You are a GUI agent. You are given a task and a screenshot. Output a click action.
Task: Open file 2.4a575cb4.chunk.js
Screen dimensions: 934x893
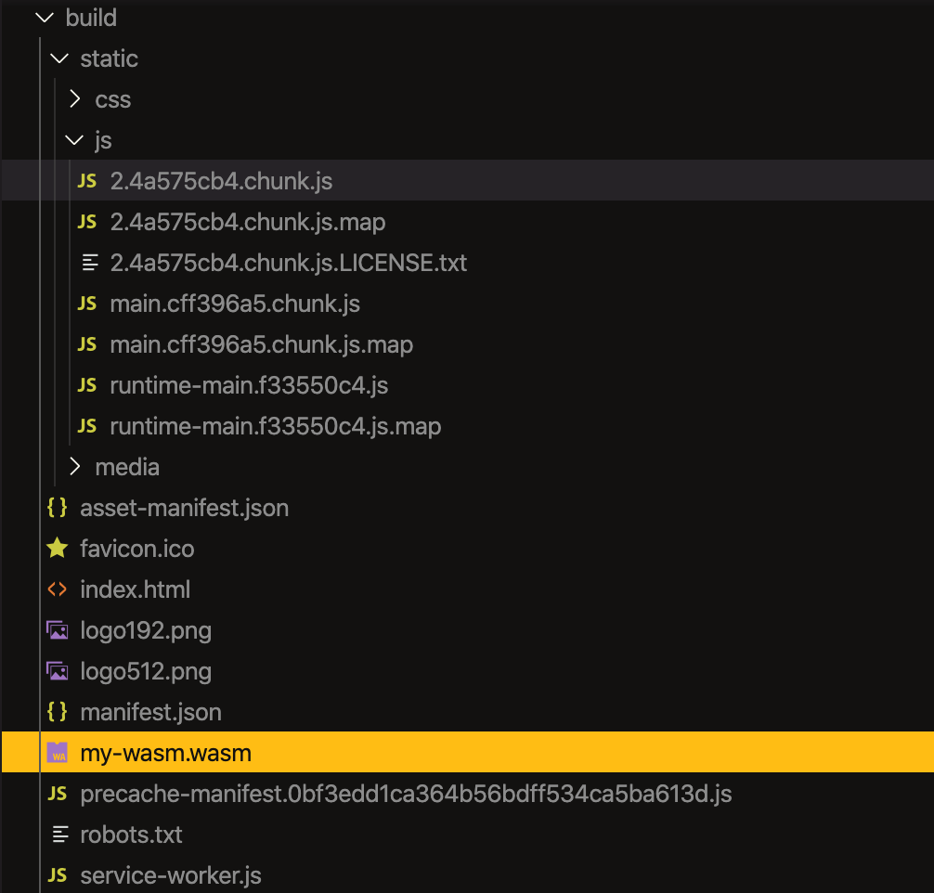point(222,181)
